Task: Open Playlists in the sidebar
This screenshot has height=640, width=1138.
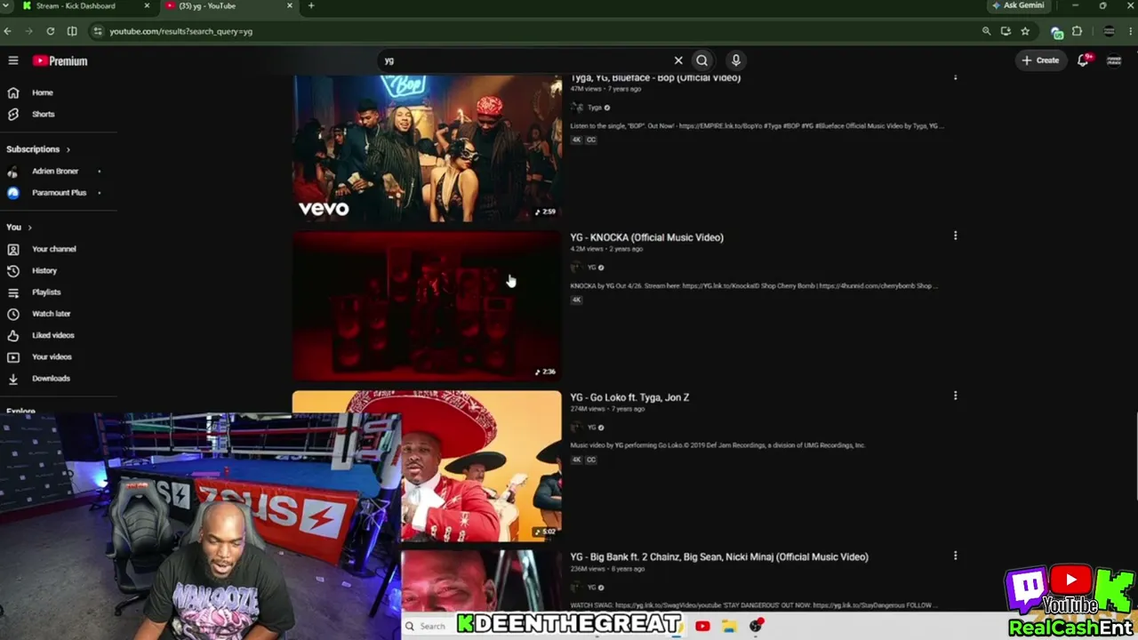Action: click(x=46, y=292)
